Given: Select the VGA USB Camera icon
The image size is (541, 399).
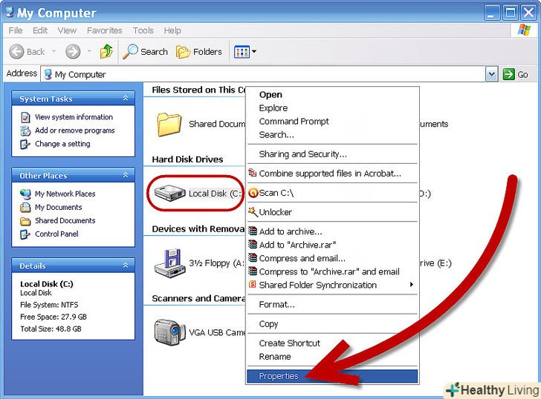Looking at the screenshot, I should pos(169,332).
